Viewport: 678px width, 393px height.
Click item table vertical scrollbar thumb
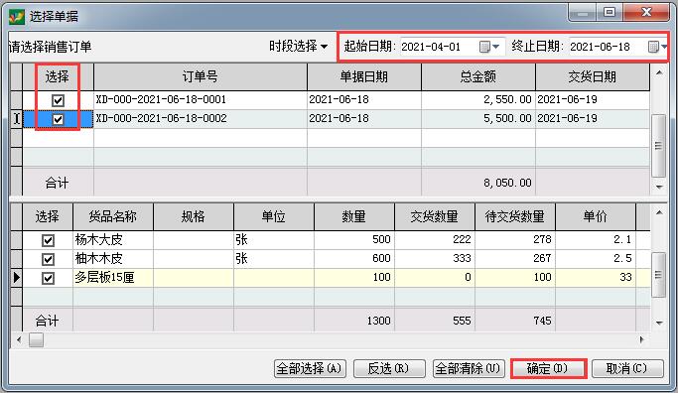658,275
